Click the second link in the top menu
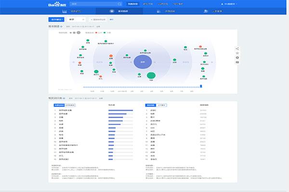The image size is (289, 192). pos(148,4)
